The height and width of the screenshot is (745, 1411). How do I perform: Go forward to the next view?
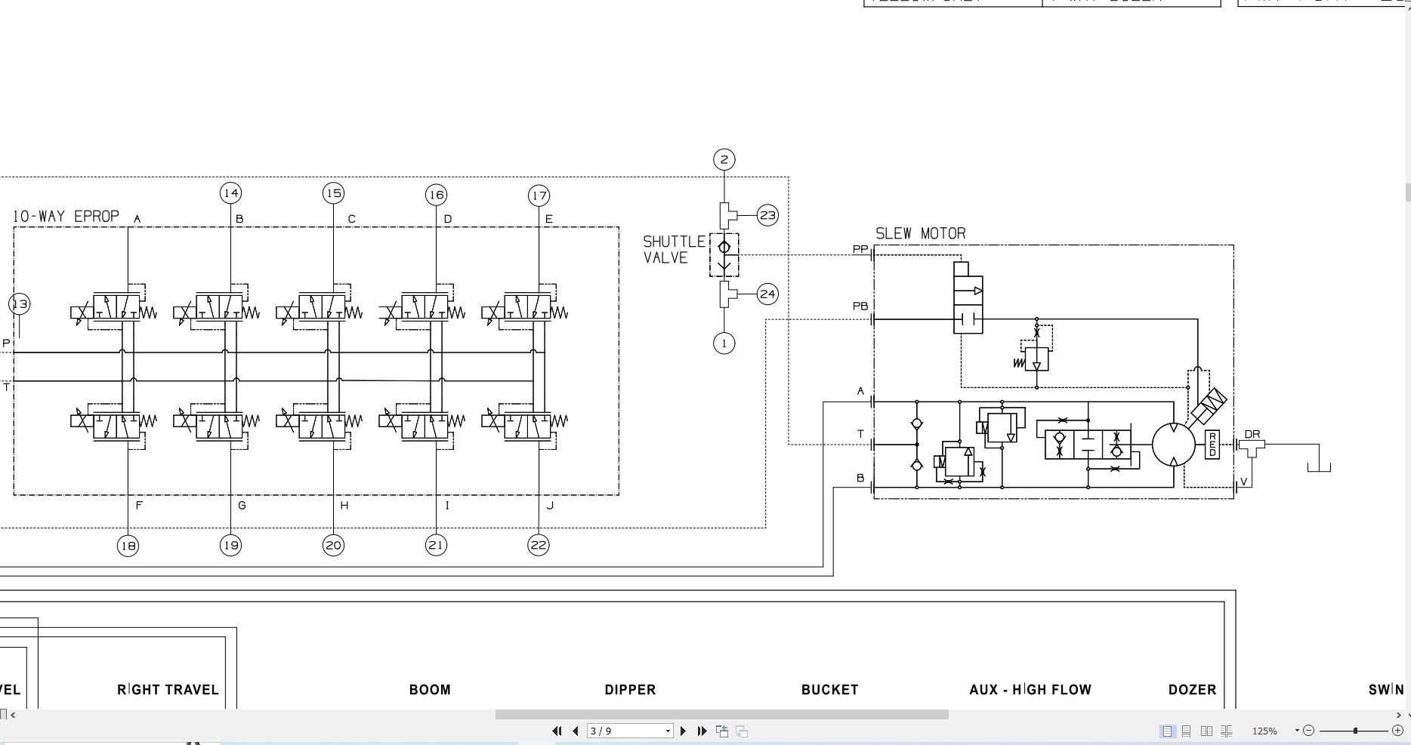pyautogui.click(x=740, y=731)
